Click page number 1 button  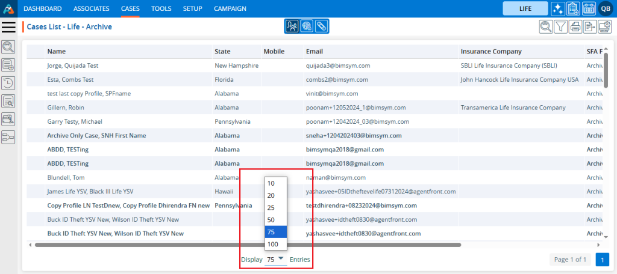tap(602, 260)
